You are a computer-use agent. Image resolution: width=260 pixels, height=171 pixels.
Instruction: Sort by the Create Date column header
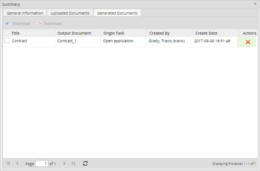[x=206, y=33]
